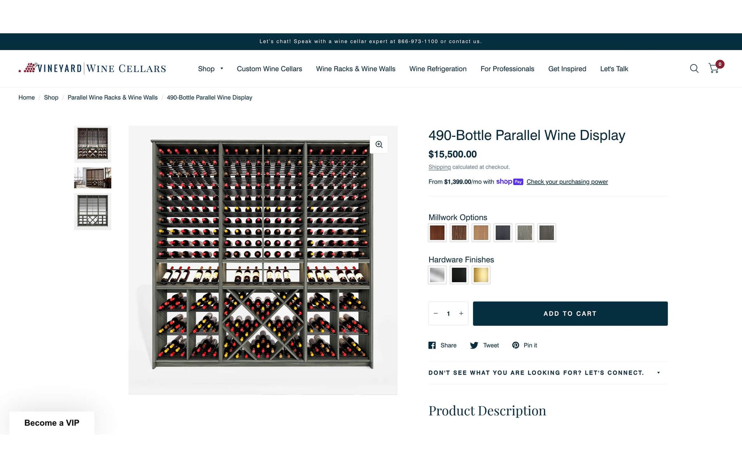Navigate to Get Inspired
The height and width of the screenshot is (468, 742).
point(567,68)
